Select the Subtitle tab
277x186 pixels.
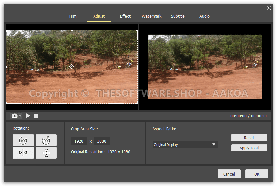[x=178, y=16]
